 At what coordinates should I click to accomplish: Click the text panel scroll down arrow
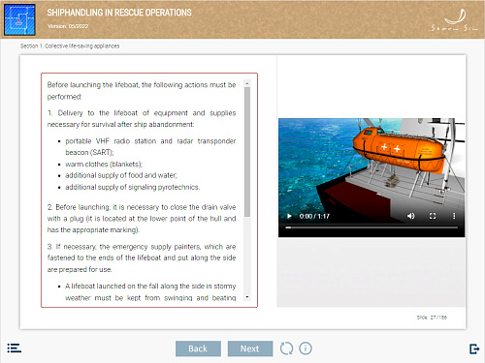click(x=247, y=297)
